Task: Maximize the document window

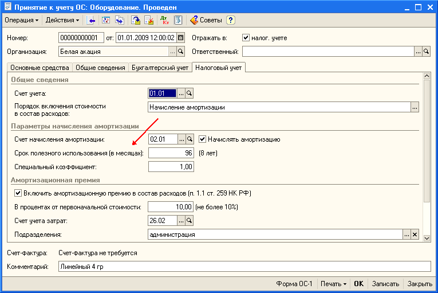Action: coord(418,7)
